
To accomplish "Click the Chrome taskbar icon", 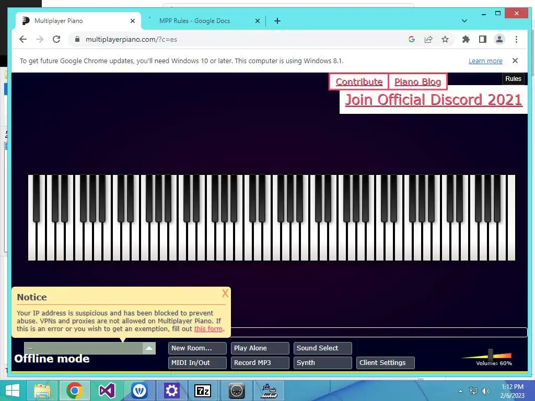I will pyautogui.click(x=74, y=391).
